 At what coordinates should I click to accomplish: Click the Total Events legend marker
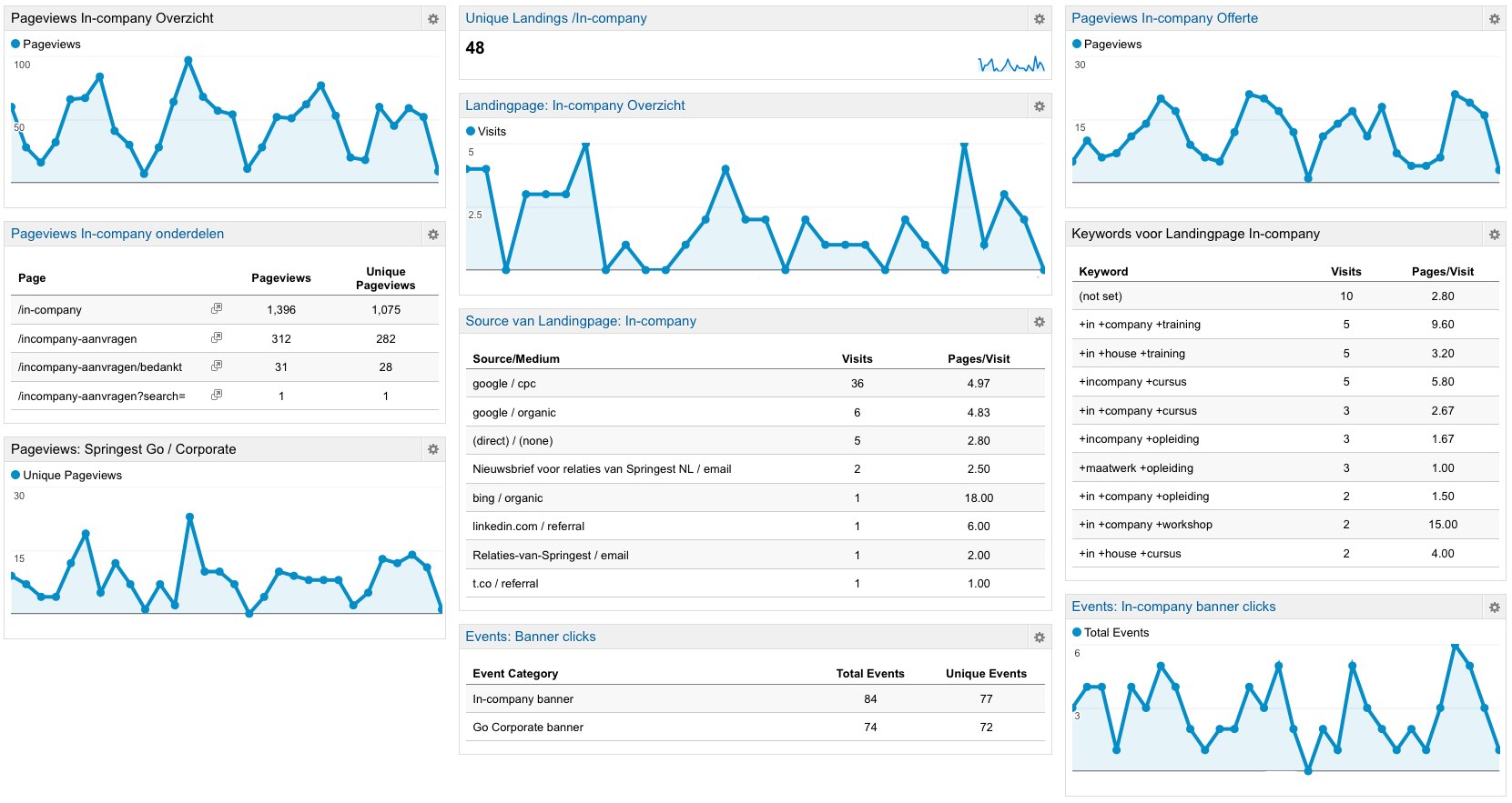(x=1077, y=633)
